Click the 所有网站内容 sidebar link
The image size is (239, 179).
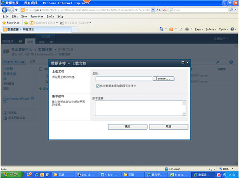(17, 118)
